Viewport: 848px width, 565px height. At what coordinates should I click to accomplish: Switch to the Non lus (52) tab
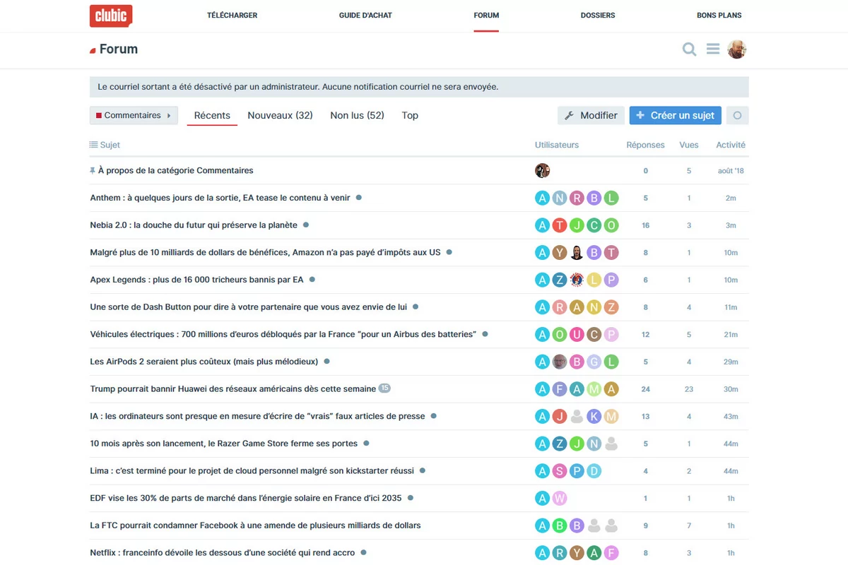(357, 115)
